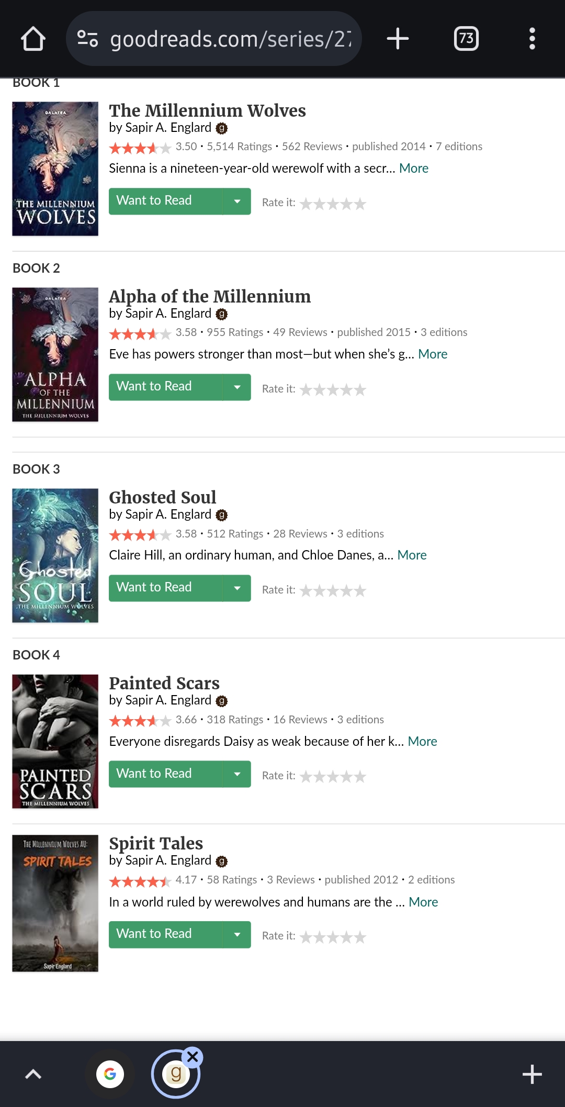Image resolution: width=565 pixels, height=1107 pixels.
Task: Rate The Millennium Wolves five stars
Action: (x=360, y=204)
